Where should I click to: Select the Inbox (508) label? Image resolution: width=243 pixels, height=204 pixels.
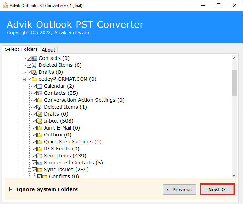[58, 121]
